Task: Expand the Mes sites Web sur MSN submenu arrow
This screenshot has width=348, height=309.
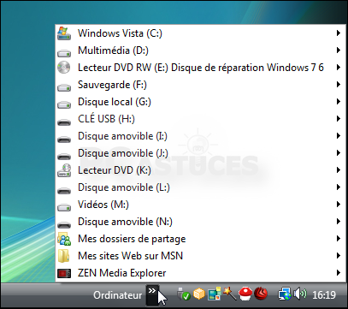Action: pyautogui.click(x=339, y=256)
